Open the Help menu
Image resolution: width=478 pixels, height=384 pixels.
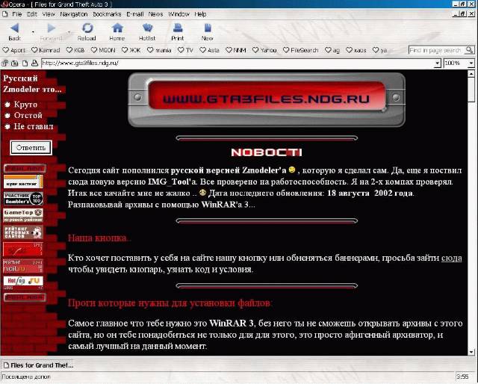click(200, 14)
